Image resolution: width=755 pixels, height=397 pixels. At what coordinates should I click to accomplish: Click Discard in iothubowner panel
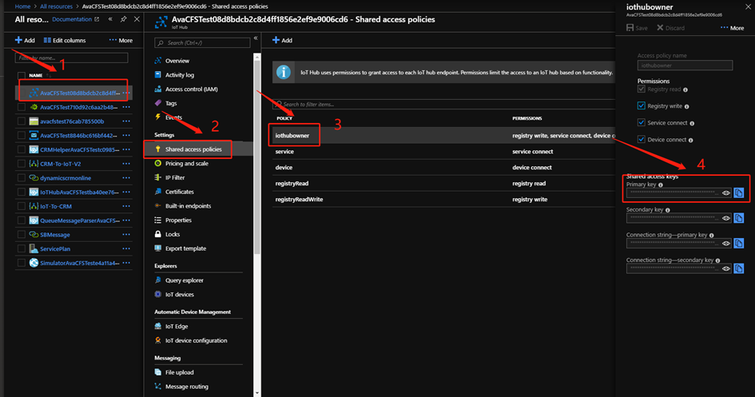(x=671, y=28)
